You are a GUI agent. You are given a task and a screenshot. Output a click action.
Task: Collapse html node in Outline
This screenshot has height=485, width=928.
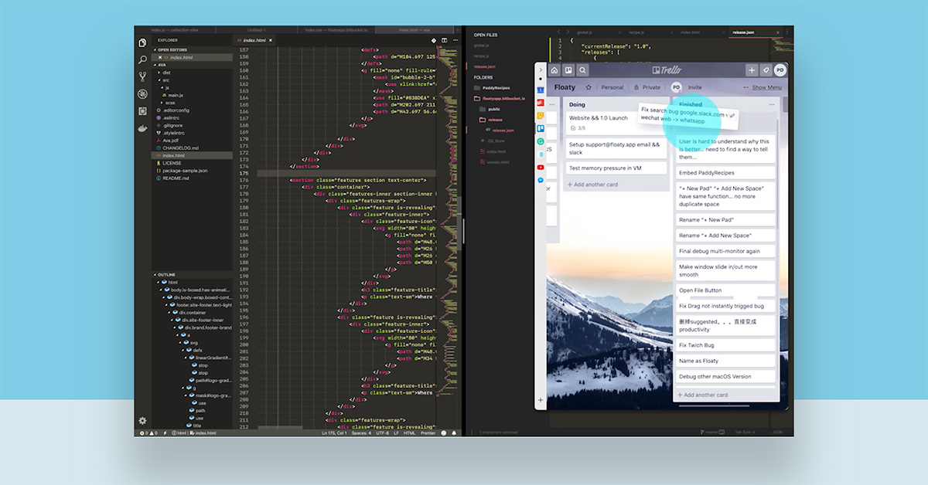pos(159,283)
